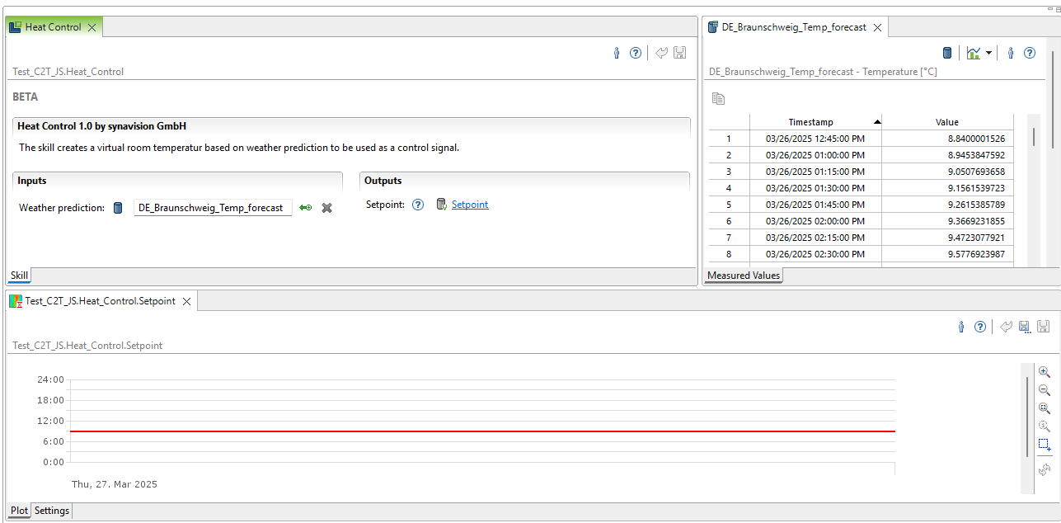Sort the table by the Timestamp column header

[815, 122]
